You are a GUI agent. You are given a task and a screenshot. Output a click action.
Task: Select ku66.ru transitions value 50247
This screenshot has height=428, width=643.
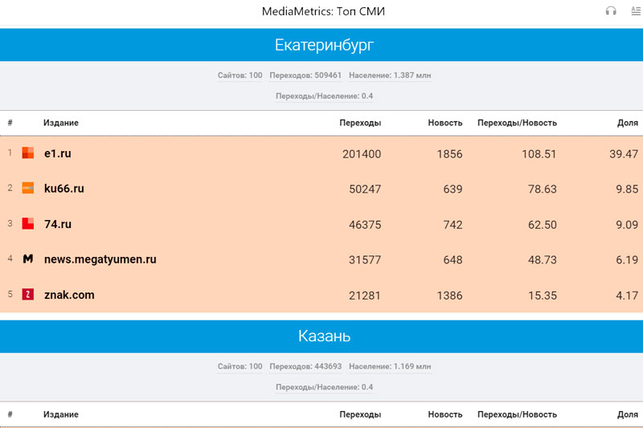[365, 190]
